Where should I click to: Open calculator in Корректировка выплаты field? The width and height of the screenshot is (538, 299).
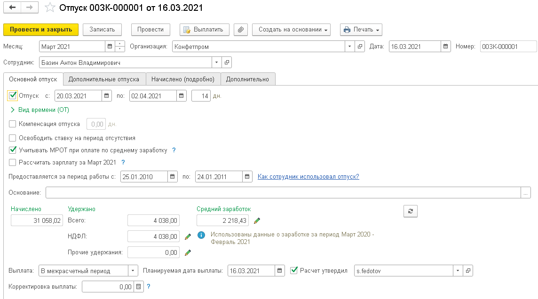click(x=138, y=286)
